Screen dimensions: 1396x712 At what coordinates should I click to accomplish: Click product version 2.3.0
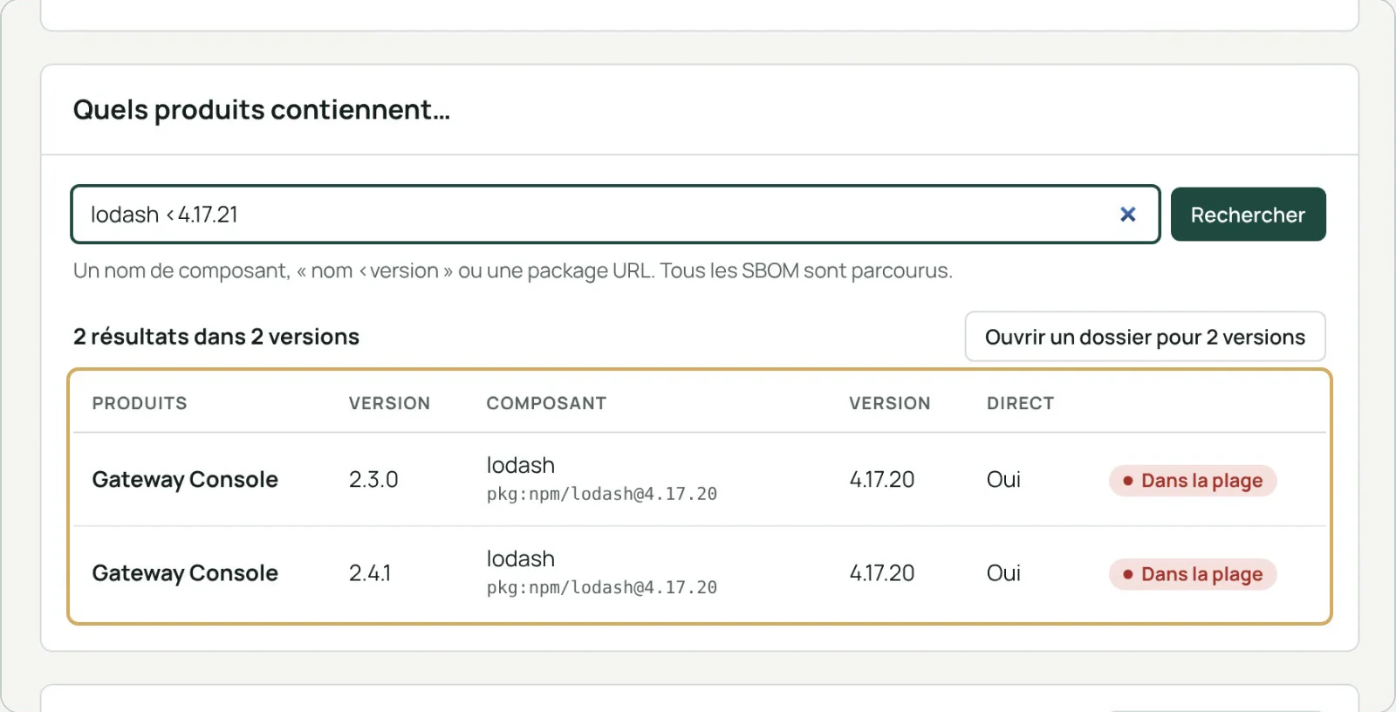[x=373, y=480]
